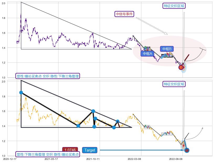Click the 2022-08-08 date on x-axis

pos(176,159)
